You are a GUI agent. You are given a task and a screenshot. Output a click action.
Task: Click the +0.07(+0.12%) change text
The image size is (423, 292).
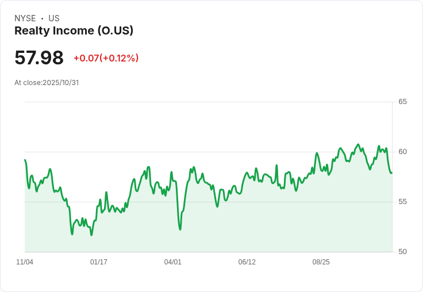(x=106, y=58)
